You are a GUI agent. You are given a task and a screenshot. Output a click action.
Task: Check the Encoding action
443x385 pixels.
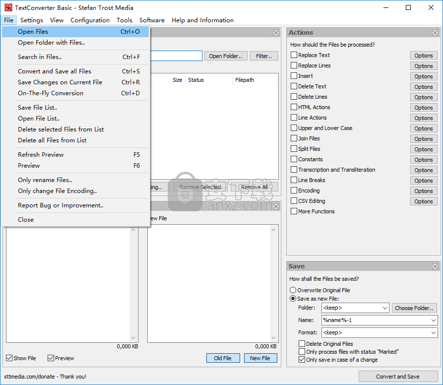[x=294, y=191]
